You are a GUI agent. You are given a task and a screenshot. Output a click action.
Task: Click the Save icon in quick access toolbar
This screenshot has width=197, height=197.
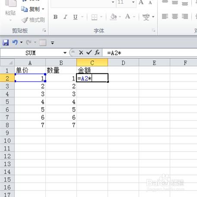pos(6,43)
